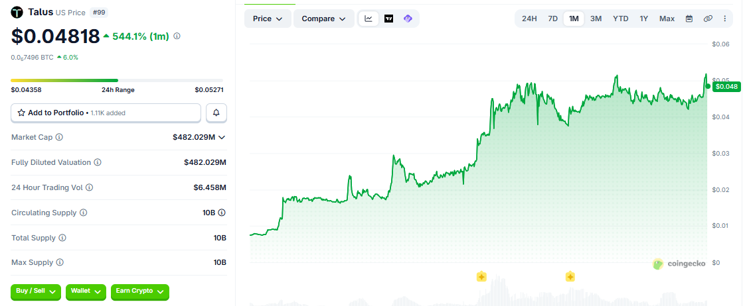Click the 7496 BTC price text
This screenshot has width=743, height=306.
32,57
